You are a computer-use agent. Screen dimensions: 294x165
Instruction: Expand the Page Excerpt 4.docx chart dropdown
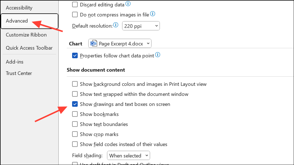(120, 43)
